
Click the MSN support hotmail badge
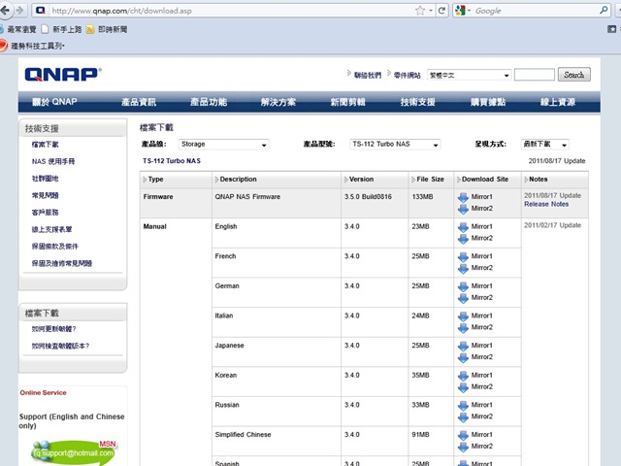[75, 452]
